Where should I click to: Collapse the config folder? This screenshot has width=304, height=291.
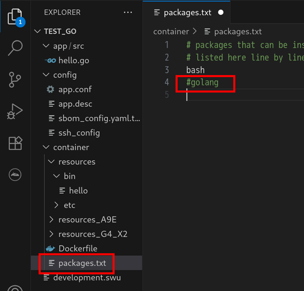pos(46,75)
